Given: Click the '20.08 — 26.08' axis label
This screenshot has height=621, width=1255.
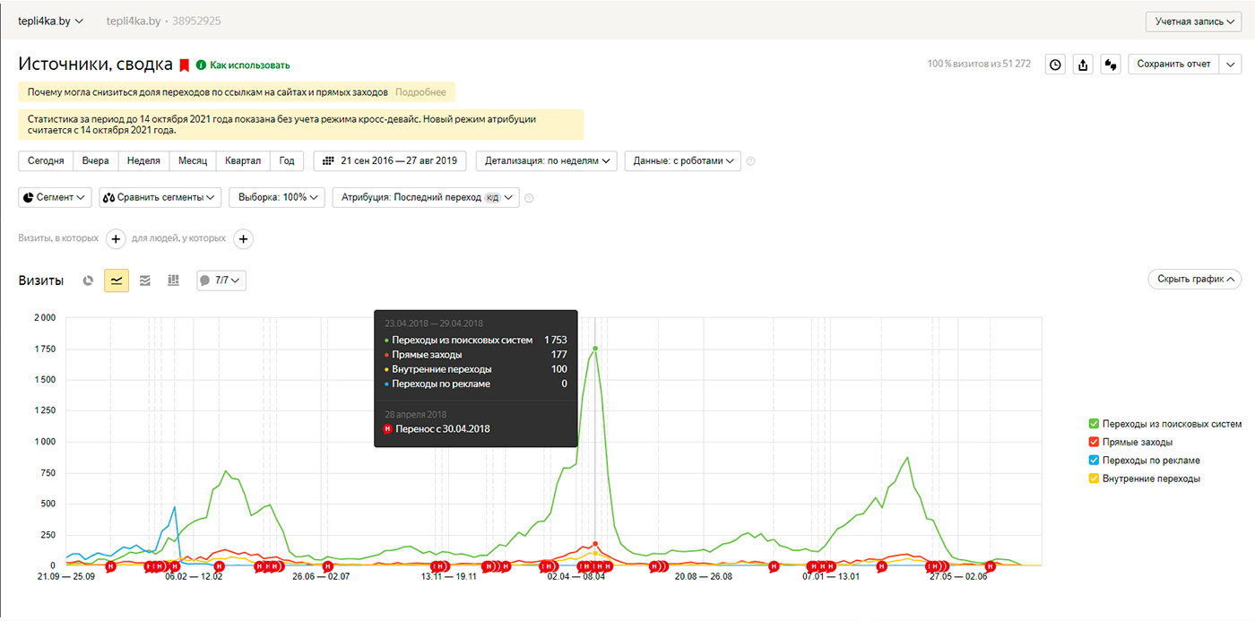Looking at the screenshot, I should [704, 577].
